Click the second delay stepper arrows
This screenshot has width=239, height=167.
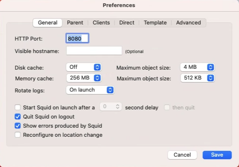click(117, 106)
